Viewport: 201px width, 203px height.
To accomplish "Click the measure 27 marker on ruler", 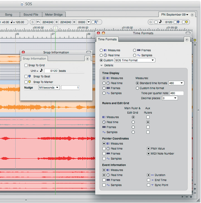I will (53, 34).
